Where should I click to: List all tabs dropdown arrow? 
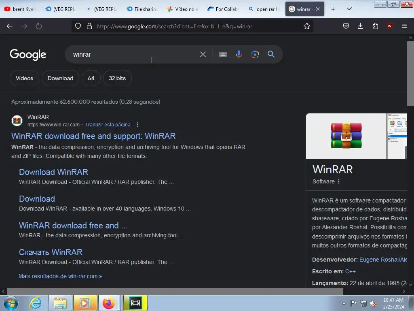tap(349, 9)
